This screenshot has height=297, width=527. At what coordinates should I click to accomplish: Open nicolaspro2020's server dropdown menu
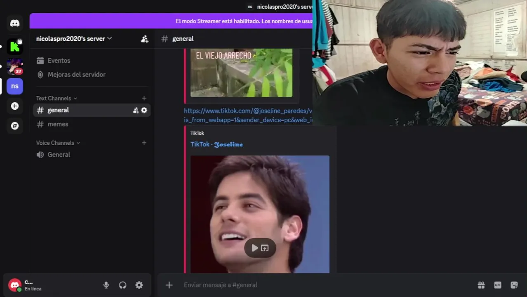(x=74, y=38)
